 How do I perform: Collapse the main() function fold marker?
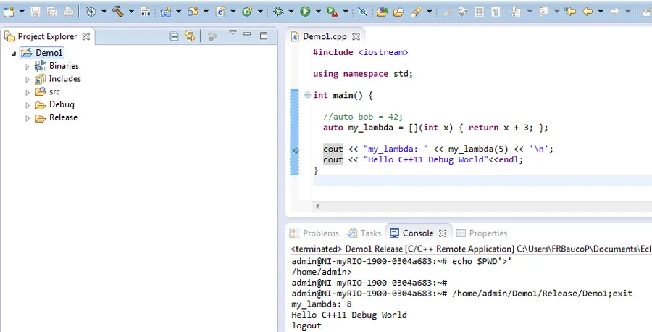307,95
